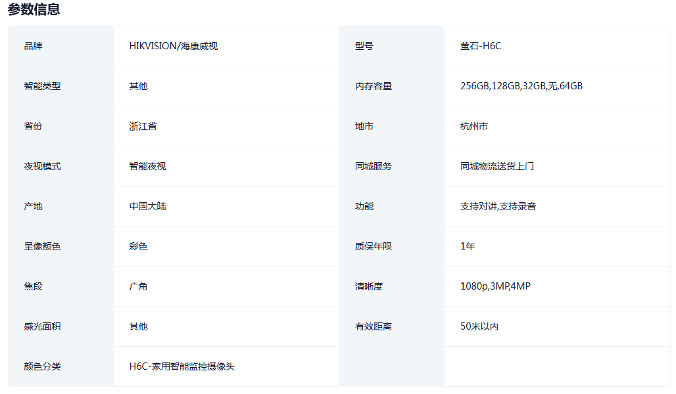Select the 1年 warranty value
The image size is (676, 394).
click(x=468, y=246)
